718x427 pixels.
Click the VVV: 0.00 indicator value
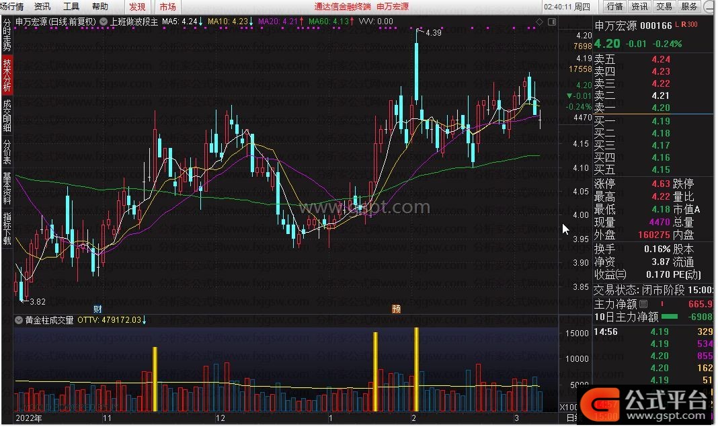point(376,22)
